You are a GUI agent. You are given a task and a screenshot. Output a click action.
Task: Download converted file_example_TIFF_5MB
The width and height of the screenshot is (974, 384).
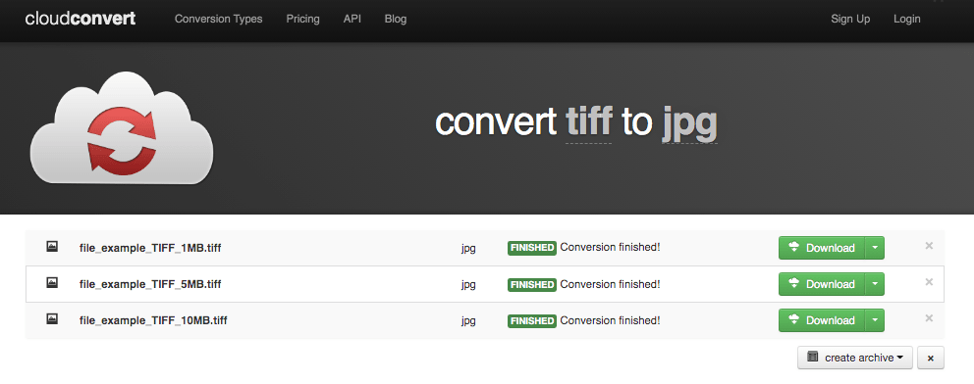coord(821,284)
